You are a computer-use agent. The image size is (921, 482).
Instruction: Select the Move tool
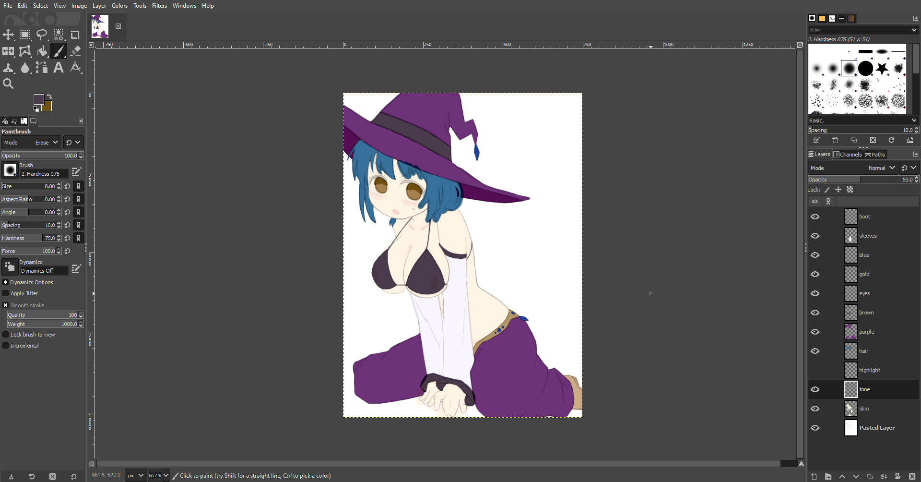point(8,35)
